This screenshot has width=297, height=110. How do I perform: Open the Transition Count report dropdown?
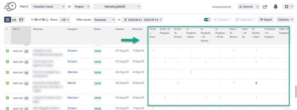tap(48, 7)
